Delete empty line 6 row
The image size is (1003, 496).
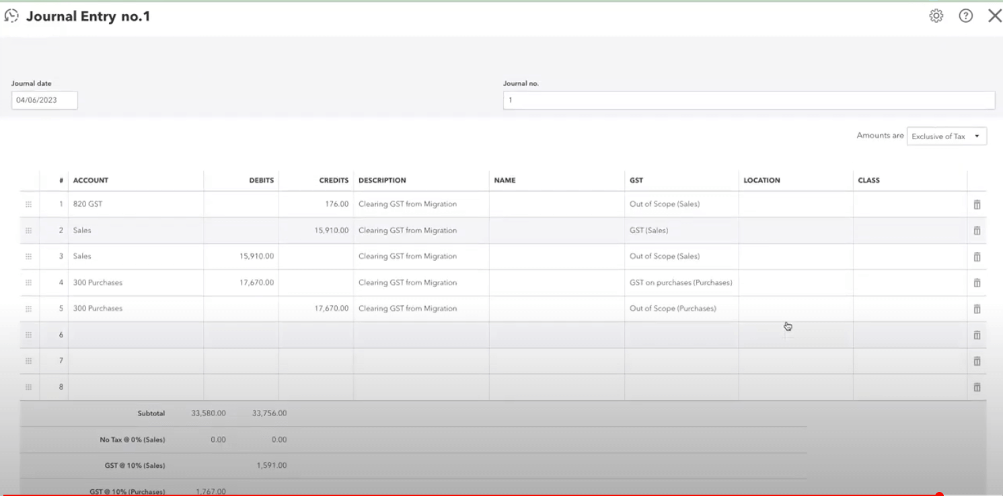point(977,335)
